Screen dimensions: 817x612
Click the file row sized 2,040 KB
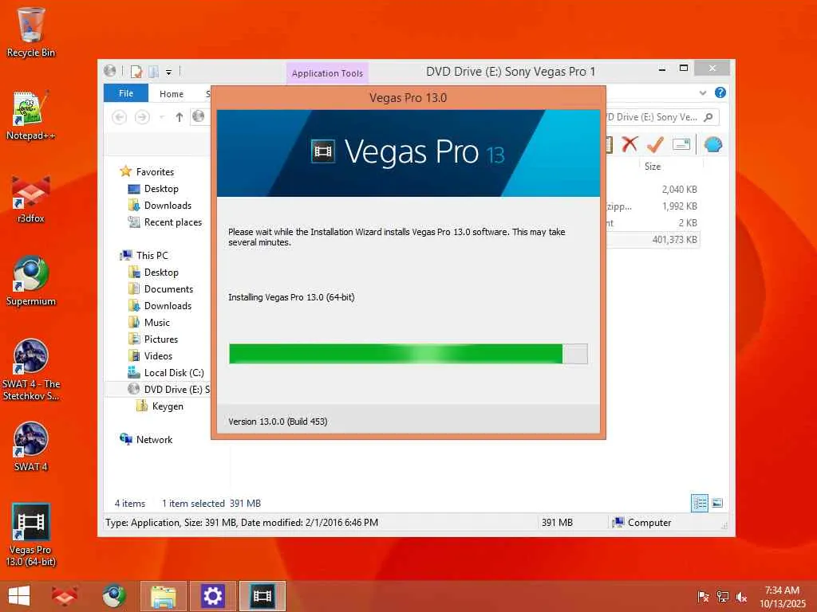point(653,190)
